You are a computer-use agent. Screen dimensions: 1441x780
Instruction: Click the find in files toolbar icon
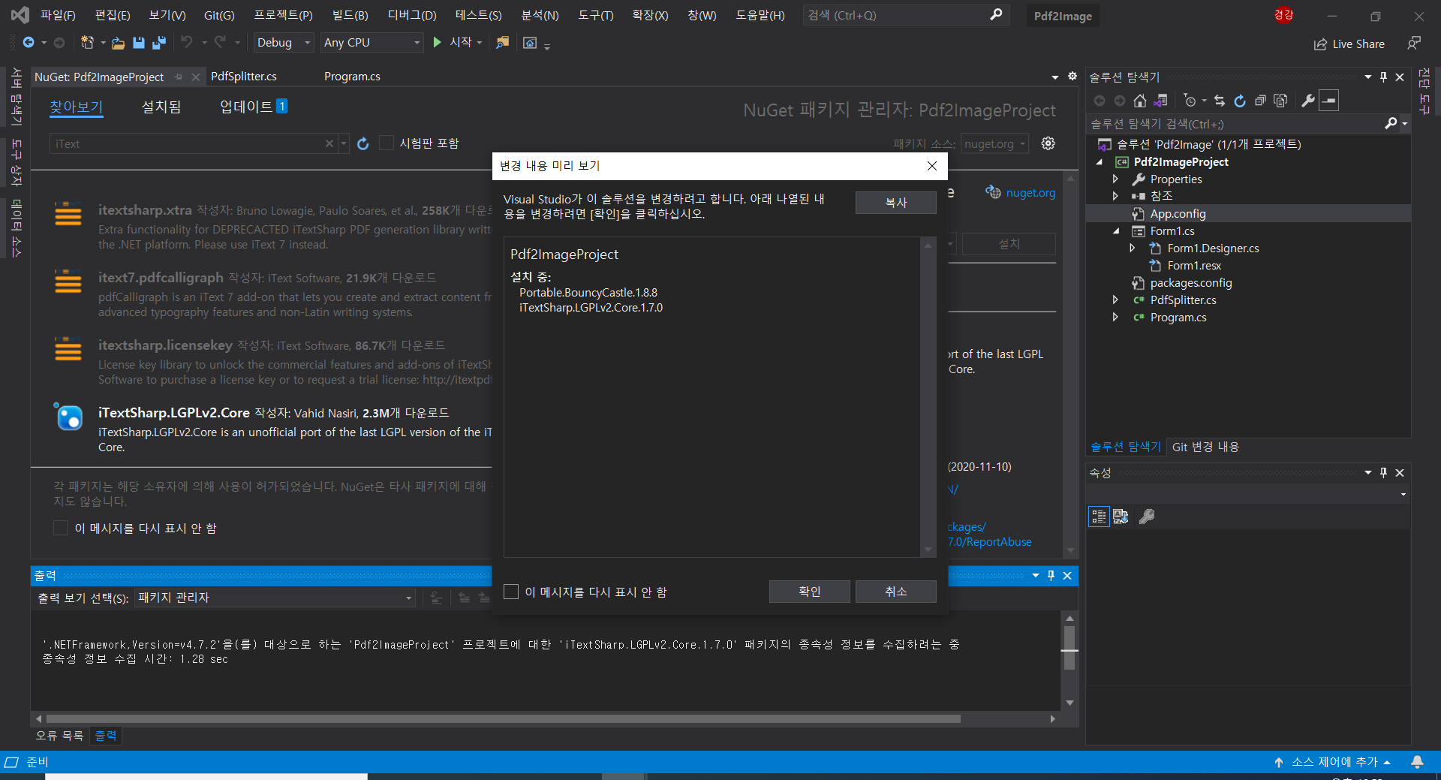pos(503,43)
